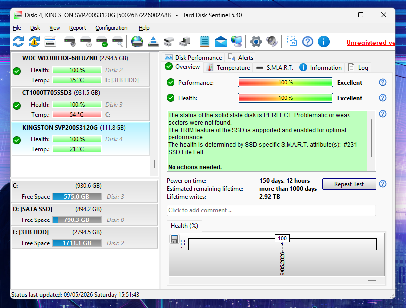Click the Repeat Test button
The width and height of the screenshot is (406, 308).
pos(349,184)
